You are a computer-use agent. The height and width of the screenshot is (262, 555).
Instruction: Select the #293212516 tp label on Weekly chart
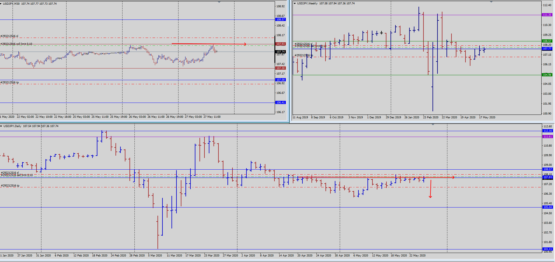(304, 55)
